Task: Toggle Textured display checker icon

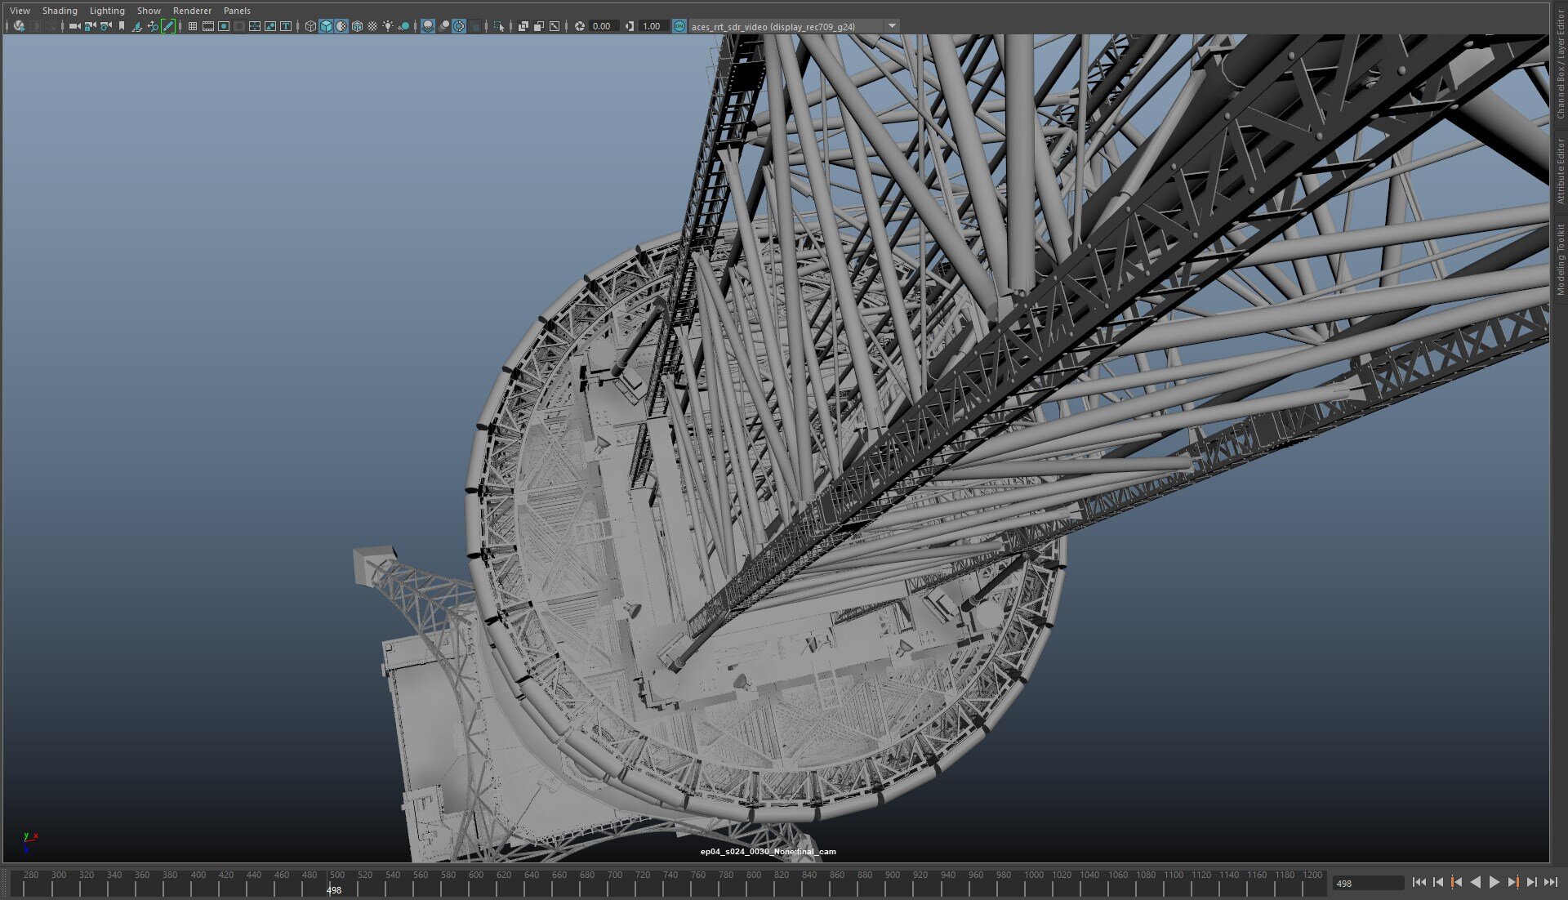Action: pyautogui.click(x=372, y=26)
